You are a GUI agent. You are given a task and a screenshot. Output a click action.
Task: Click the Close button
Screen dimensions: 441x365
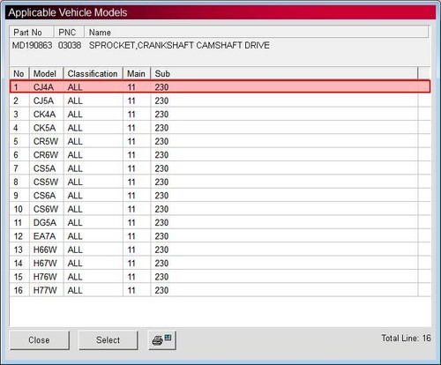coord(40,340)
